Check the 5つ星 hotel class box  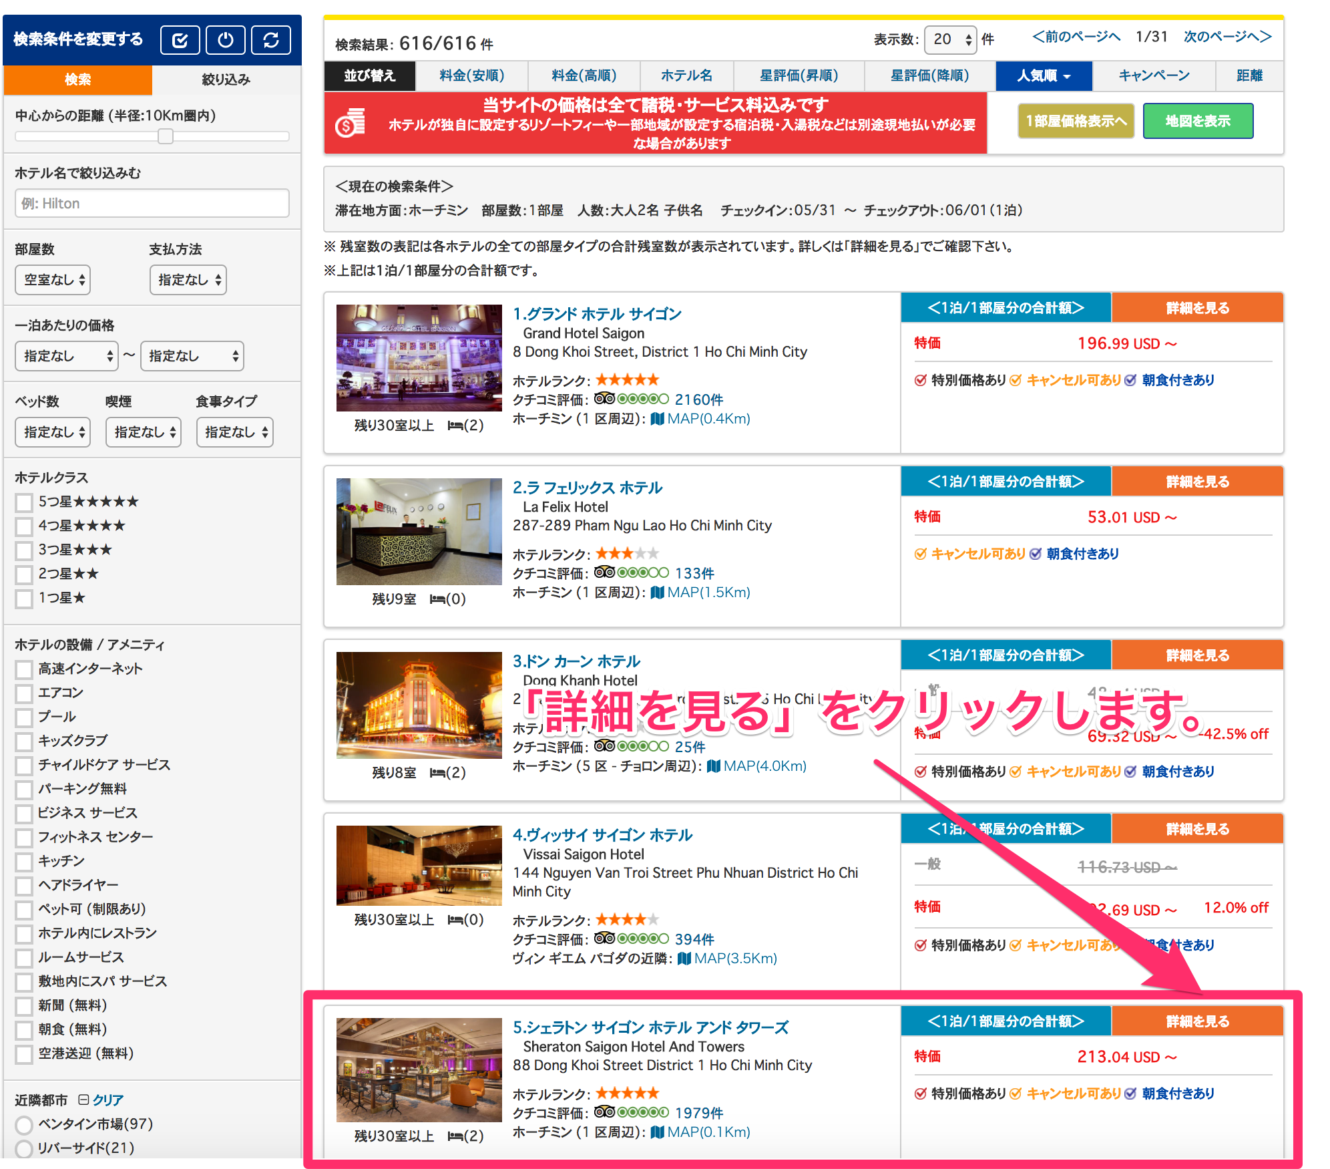click(24, 502)
